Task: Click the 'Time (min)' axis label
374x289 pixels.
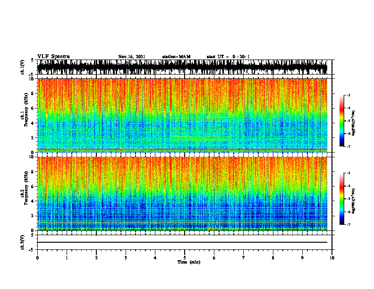Action: click(189, 262)
